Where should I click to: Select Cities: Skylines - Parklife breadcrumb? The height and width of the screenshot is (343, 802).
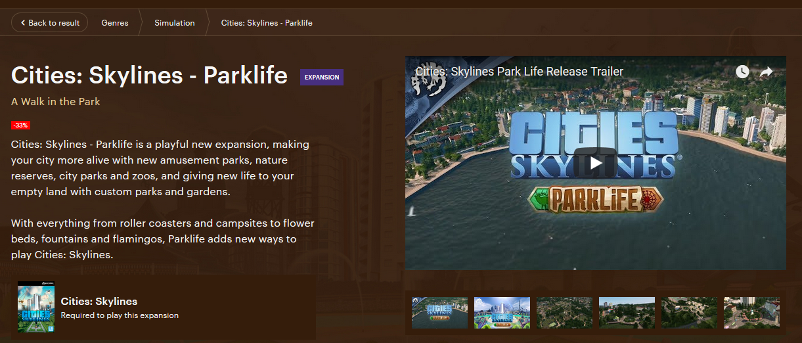[267, 23]
